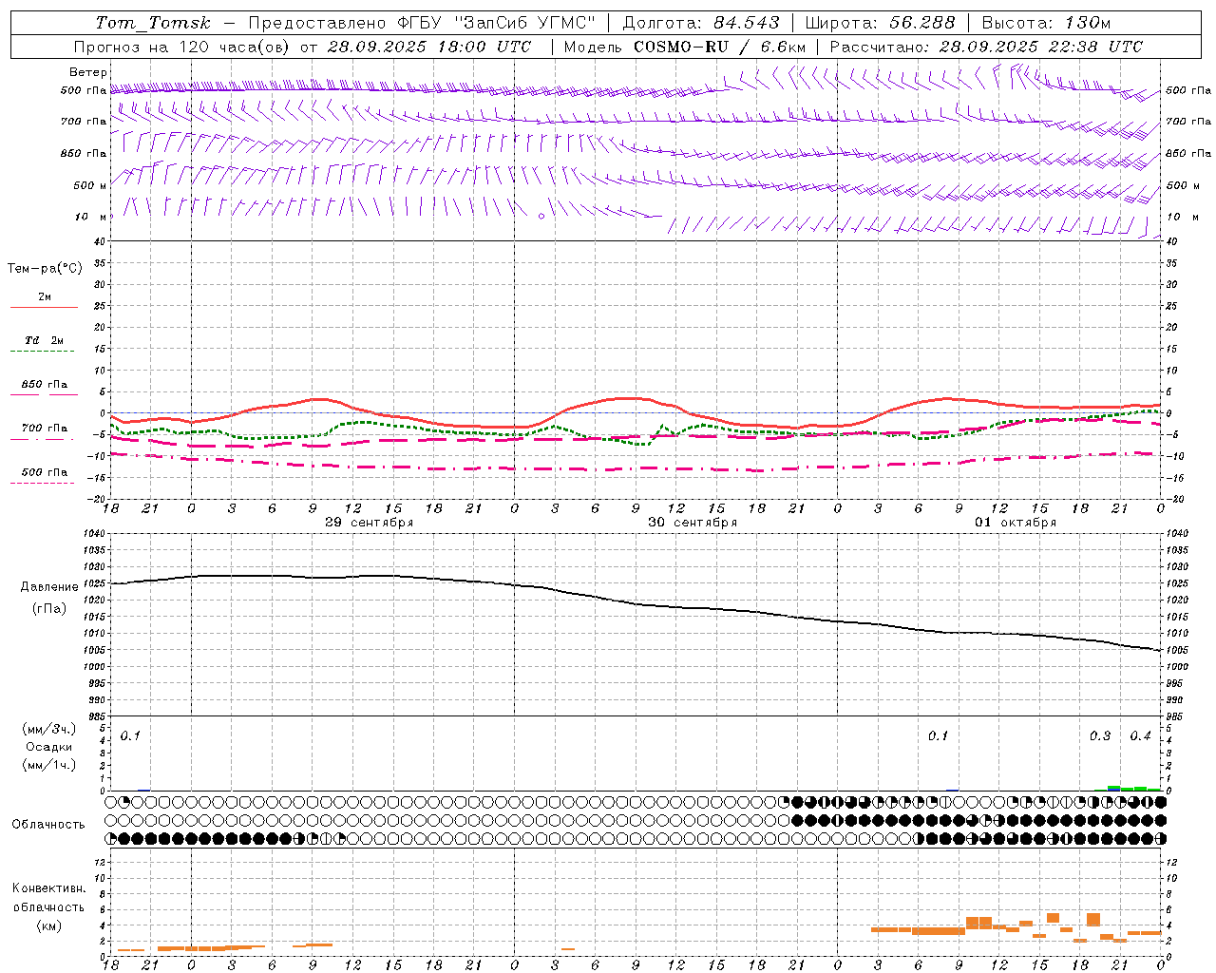Click the station name Tom_Tomsk in header
The width and height of the screenshot is (1216, 973).
153,23
